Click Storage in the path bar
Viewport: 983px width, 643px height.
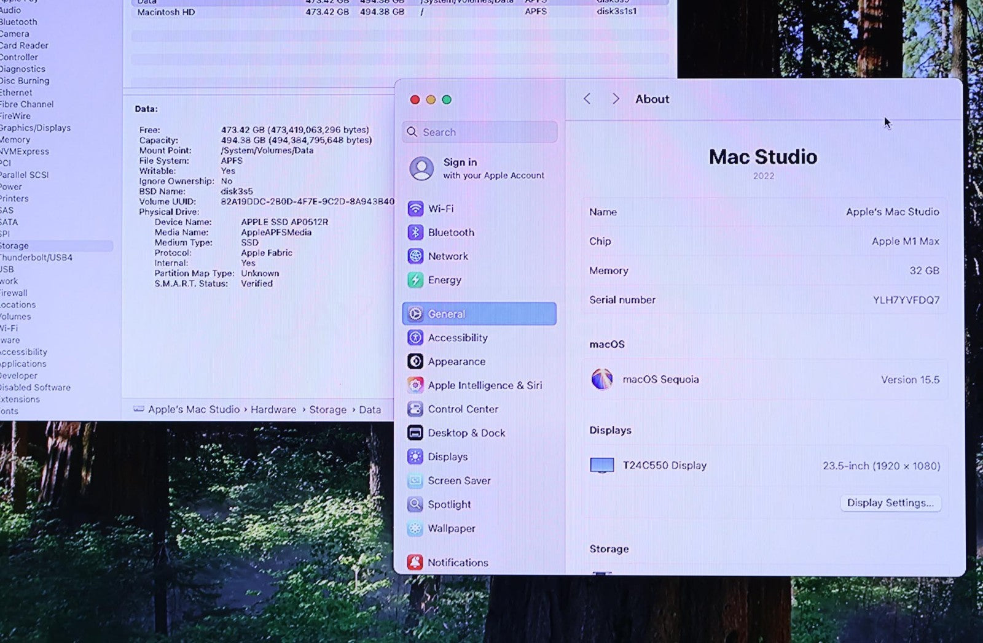tap(327, 409)
